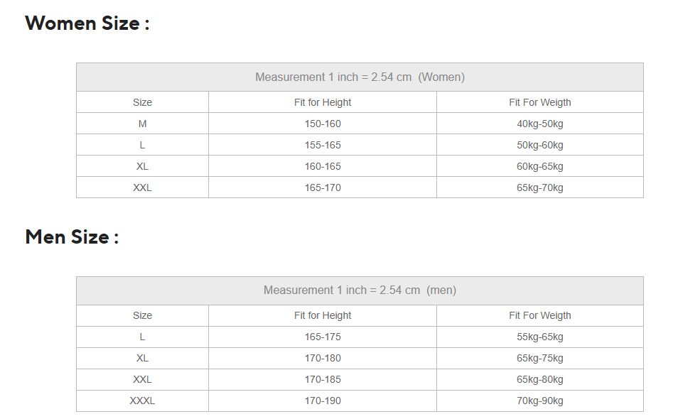Image resolution: width=673 pixels, height=419 pixels.
Task: Click the 160-165 height cell
Action: coord(323,166)
